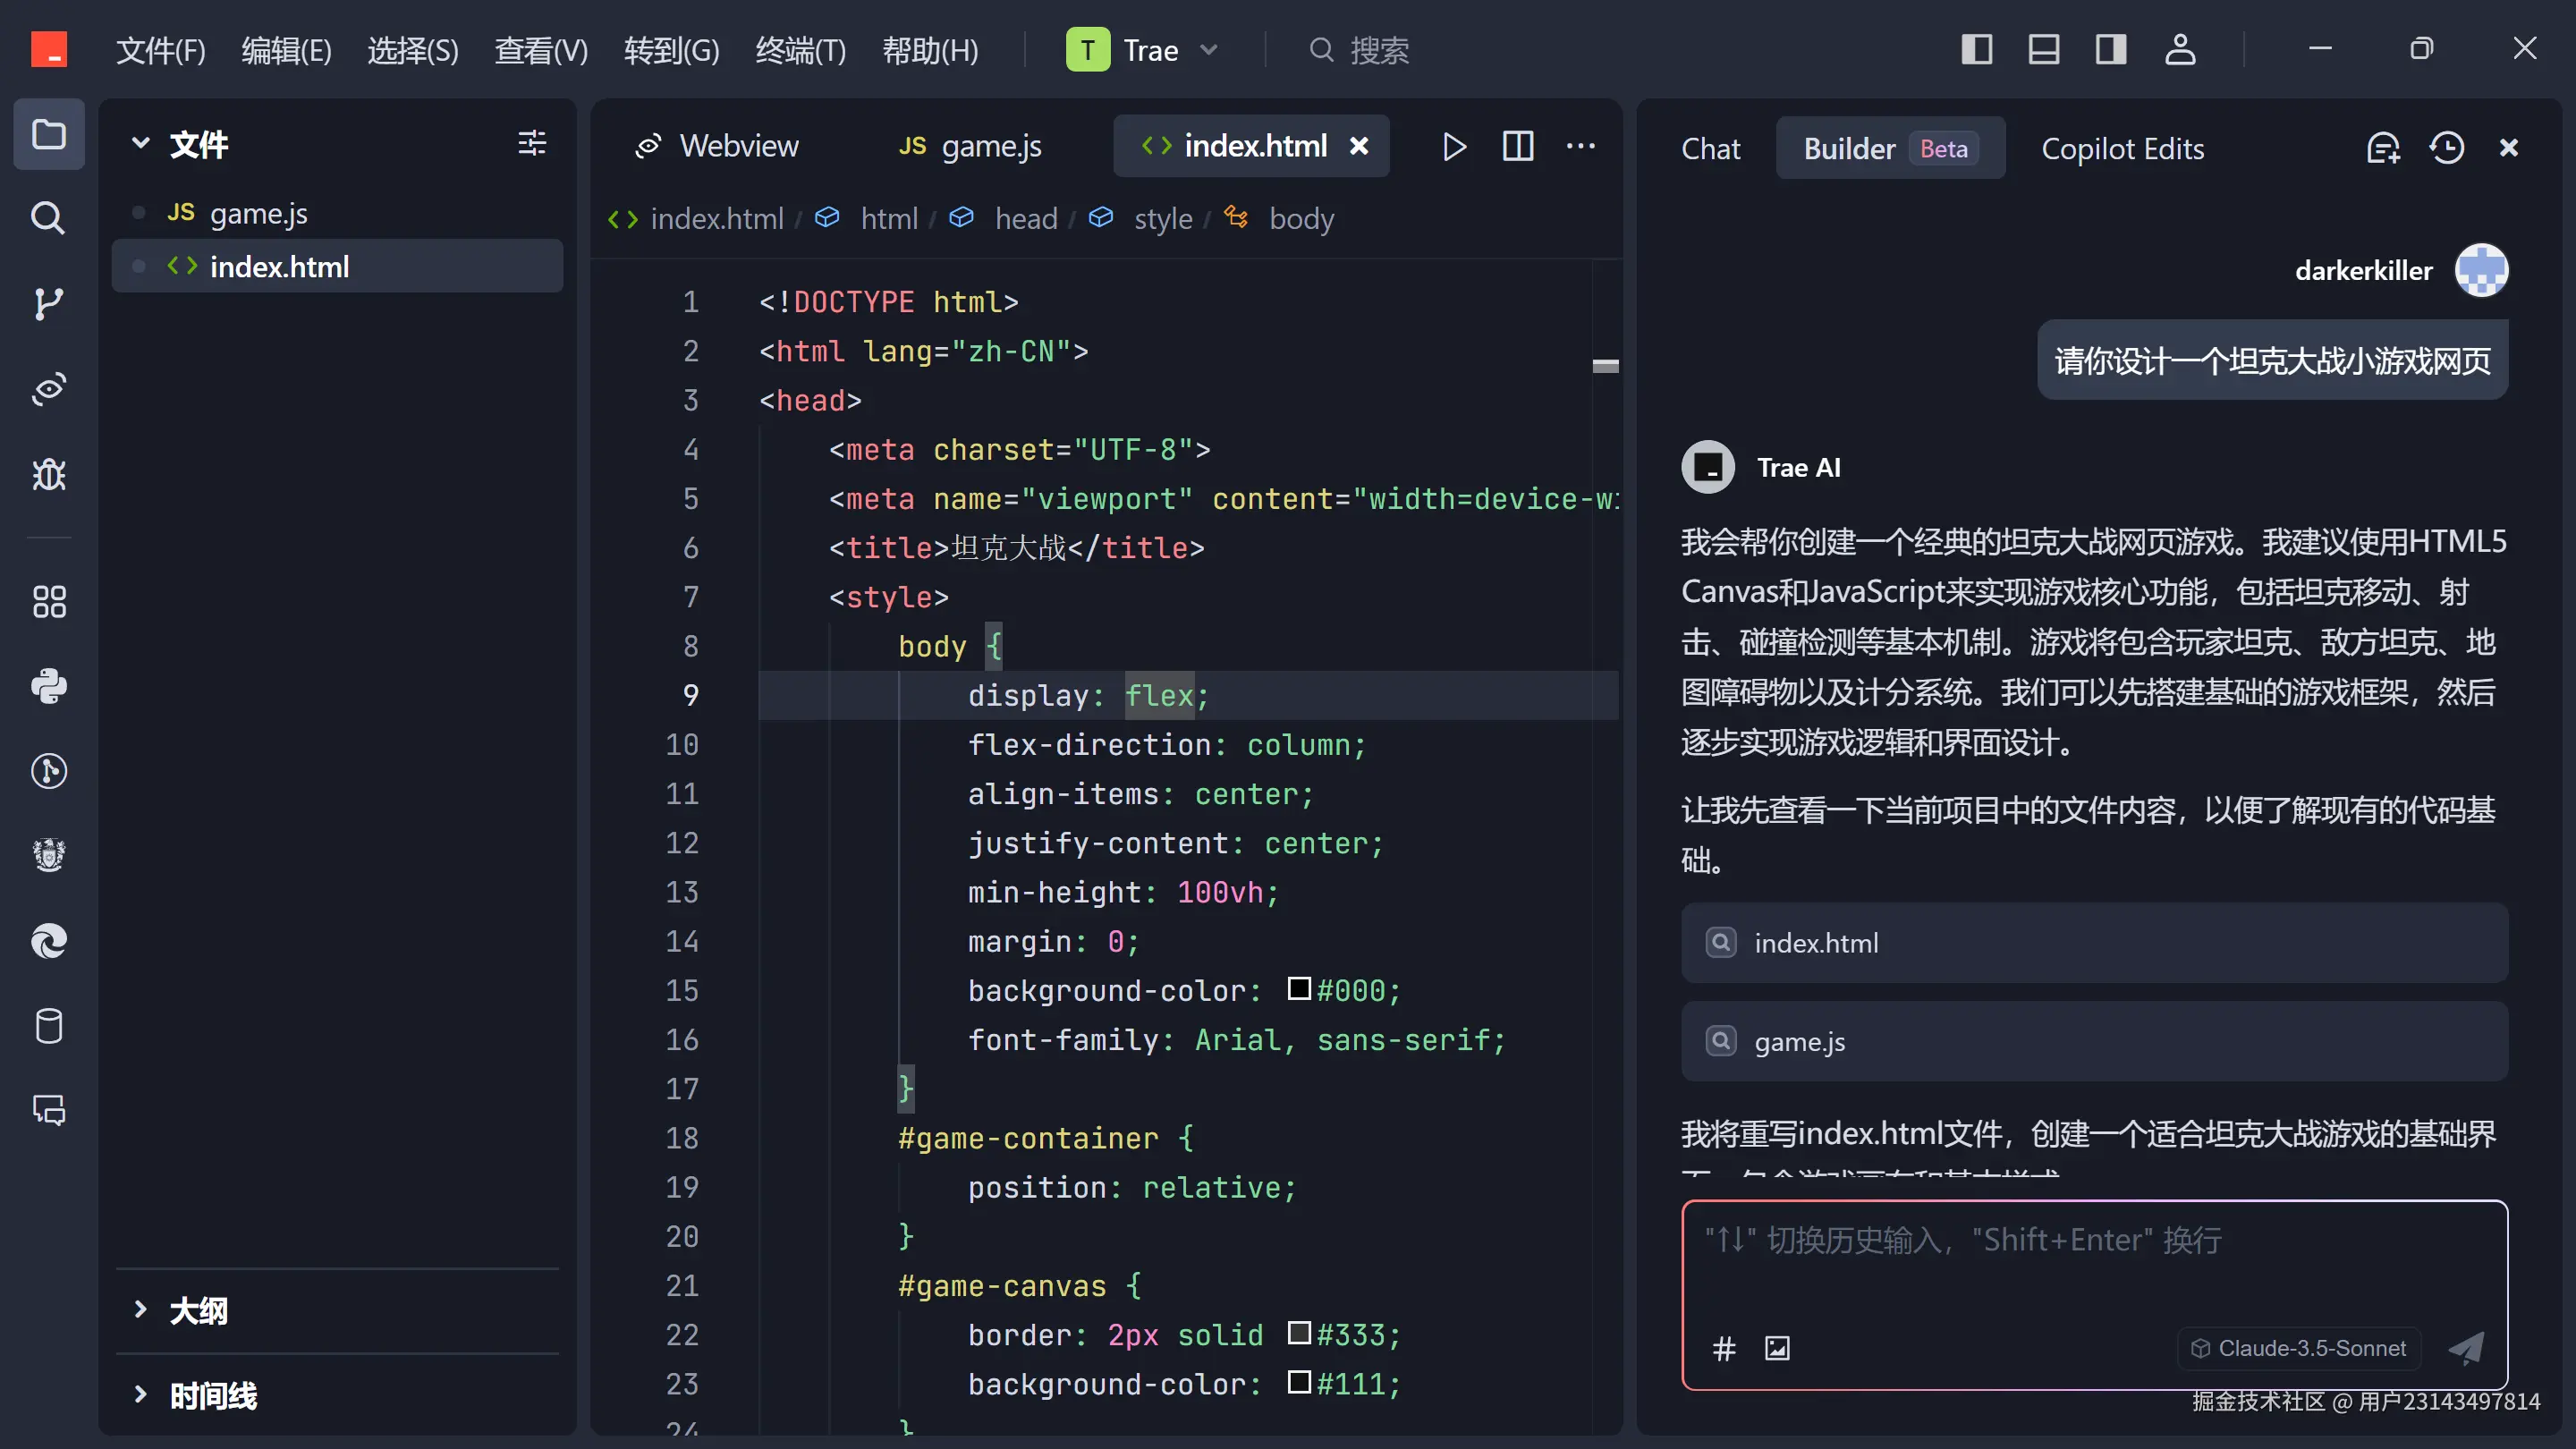Run the file with the play icon
This screenshot has height=1449, width=2576.
pyautogui.click(x=1454, y=147)
